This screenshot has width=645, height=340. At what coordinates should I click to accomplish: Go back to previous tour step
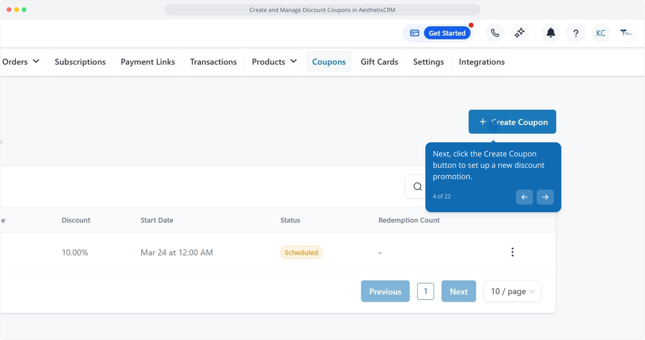pyautogui.click(x=524, y=197)
